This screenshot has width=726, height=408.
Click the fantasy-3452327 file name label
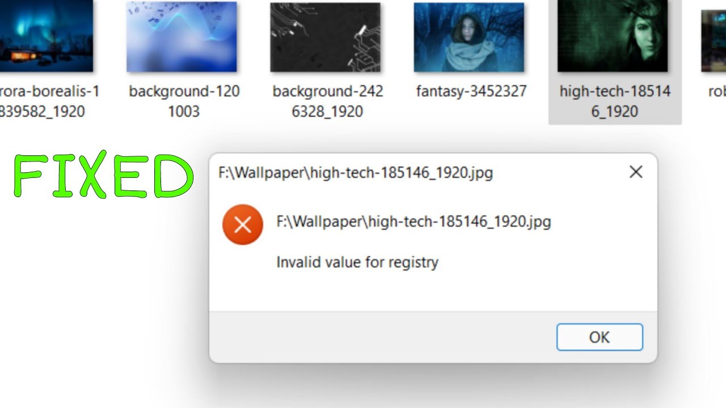(471, 91)
